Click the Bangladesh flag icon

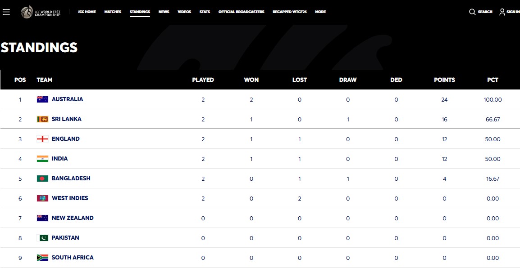[x=42, y=179]
